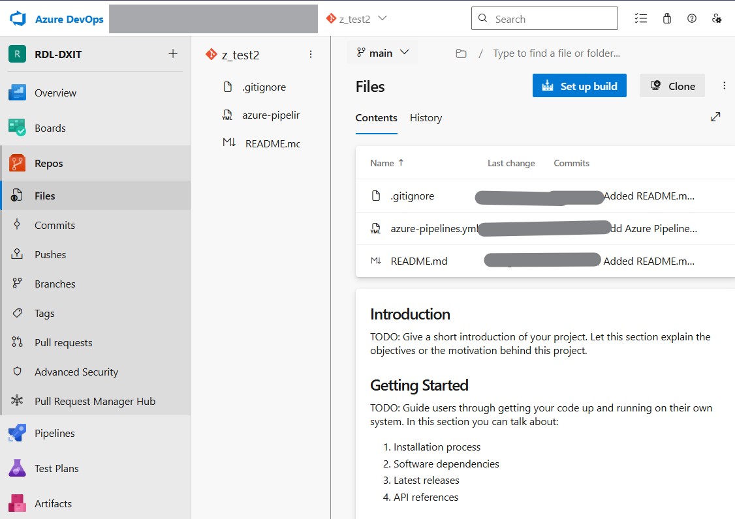
Task: Select README.md in the repository tree
Action: 272,144
